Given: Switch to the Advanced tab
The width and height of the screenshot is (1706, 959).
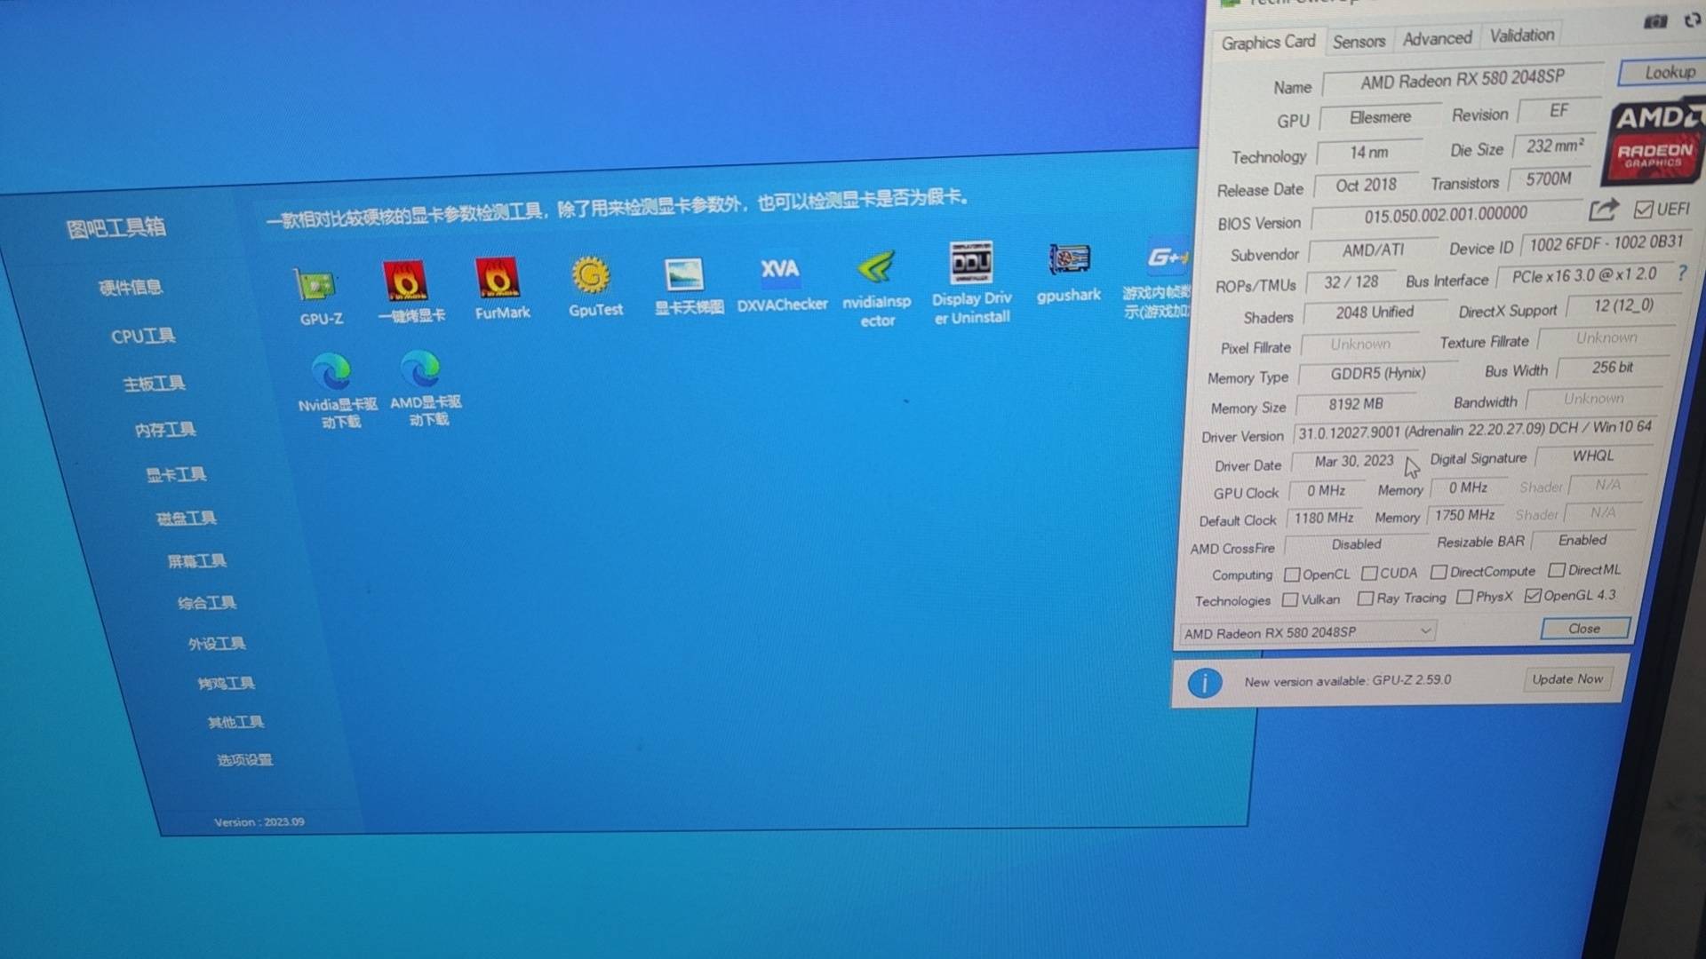Looking at the screenshot, I should click(x=1437, y=38).
